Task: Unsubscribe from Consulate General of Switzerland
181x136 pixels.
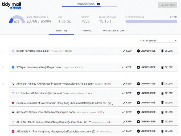Action: (x=146, y=103)
